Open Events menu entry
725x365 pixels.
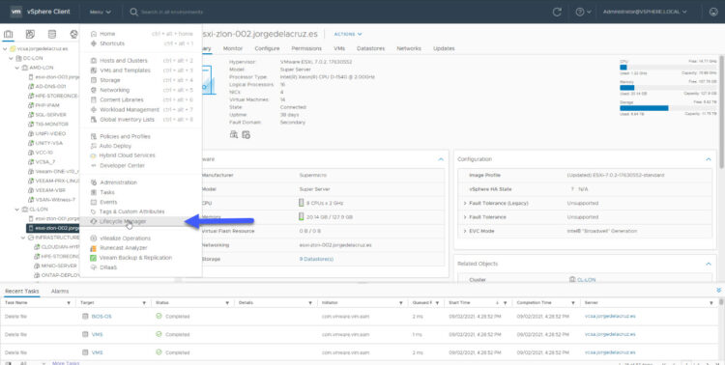[108, 202]
